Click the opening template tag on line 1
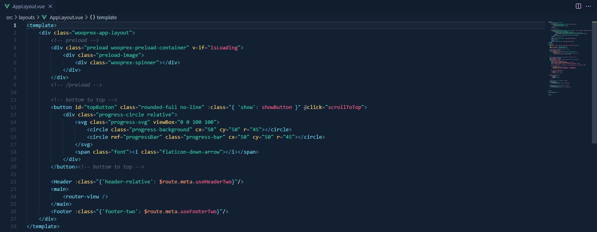 click(x=41, y=25)
